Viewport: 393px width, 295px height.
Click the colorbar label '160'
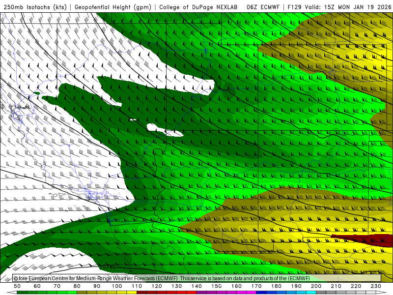(x=237, y=286)
